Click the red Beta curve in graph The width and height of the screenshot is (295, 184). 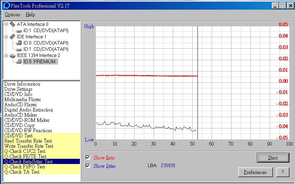click(147, 76)
